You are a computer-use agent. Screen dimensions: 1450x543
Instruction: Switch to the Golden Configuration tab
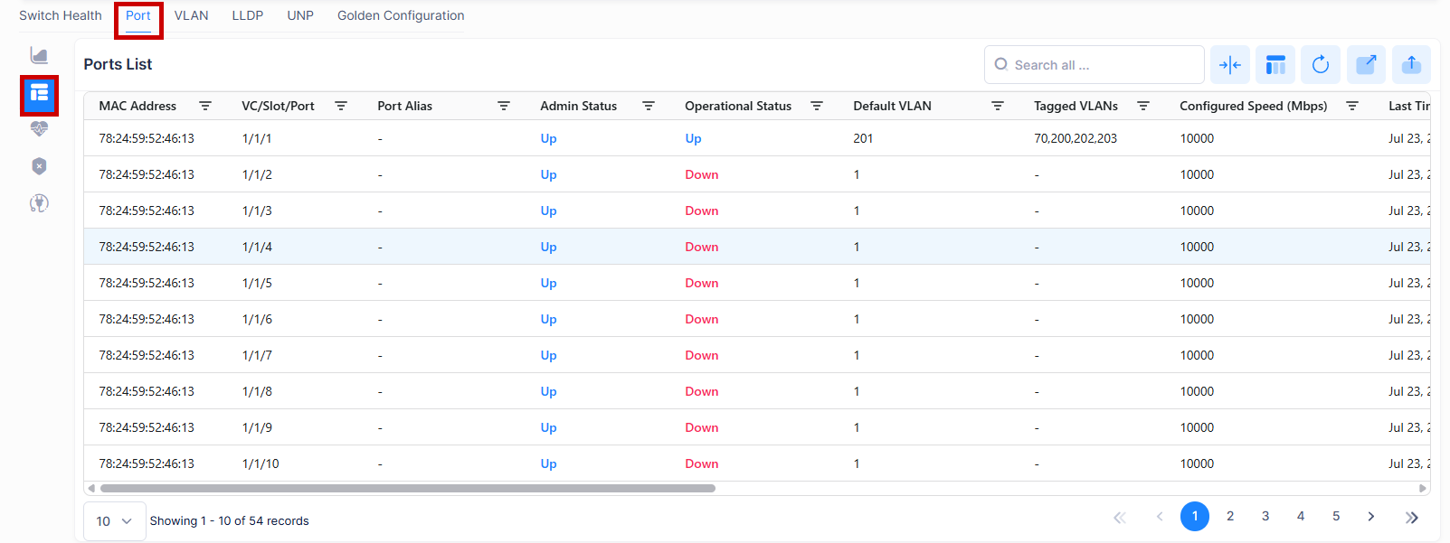[401, 15]
